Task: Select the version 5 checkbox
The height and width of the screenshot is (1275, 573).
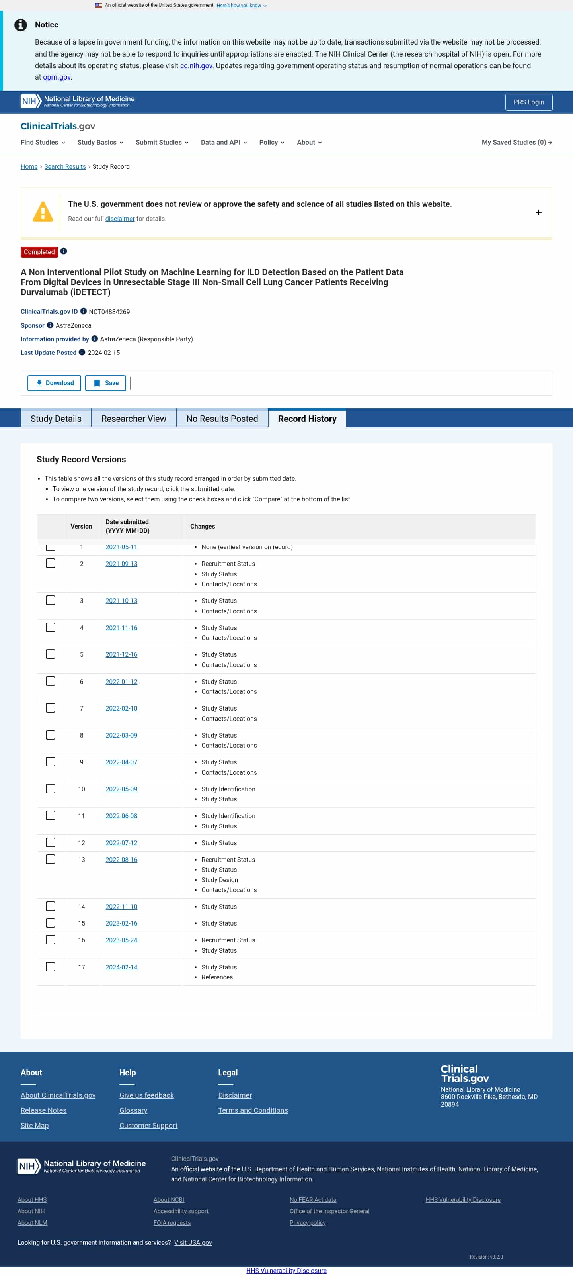Action: point(51,654)
